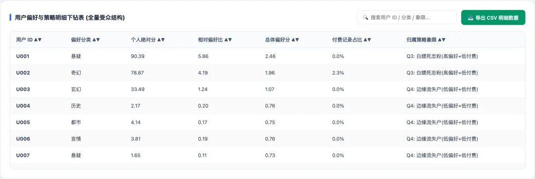535x179 pixels.
Task: Sort by 付费记录占比 column arrows
Action: coord(367,40)
